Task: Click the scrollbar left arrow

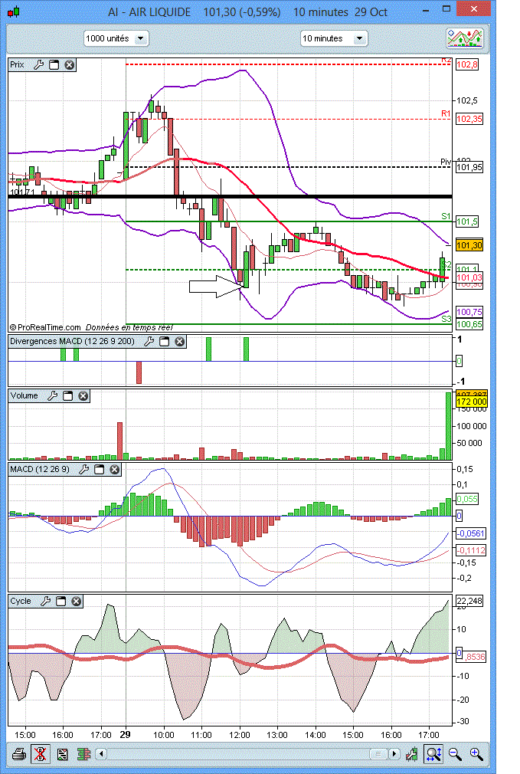Action: click(x=101, y=754)
